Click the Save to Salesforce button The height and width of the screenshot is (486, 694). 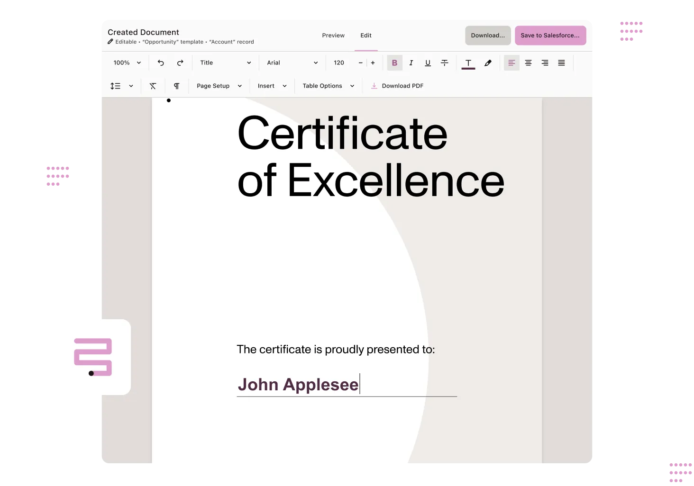point(550,36)
